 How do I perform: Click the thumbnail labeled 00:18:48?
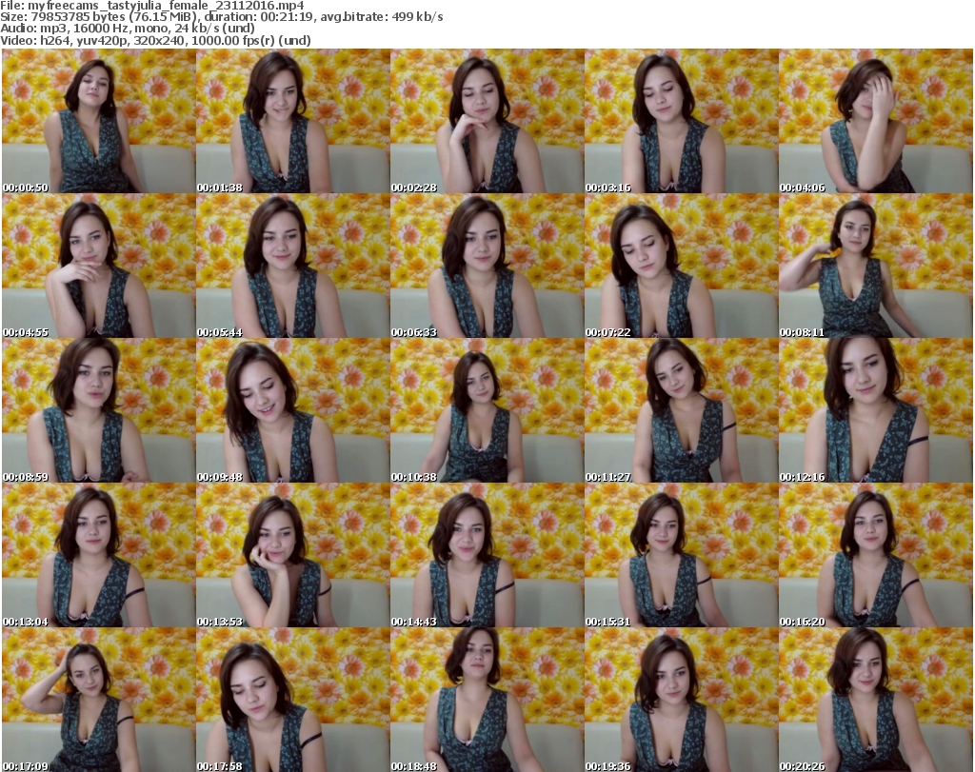coord(487,700)
